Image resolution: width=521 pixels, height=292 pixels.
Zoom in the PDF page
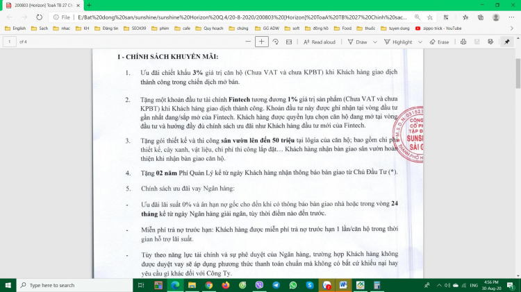261,42
